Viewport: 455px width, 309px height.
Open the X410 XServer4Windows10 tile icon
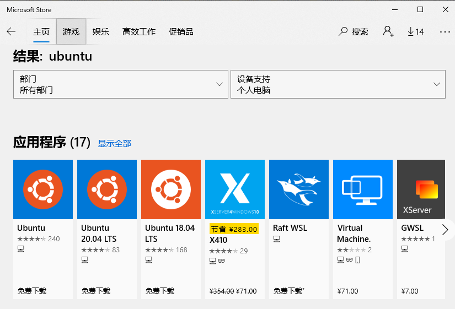pos(235,189)
